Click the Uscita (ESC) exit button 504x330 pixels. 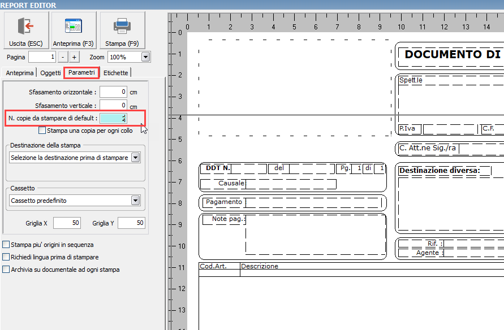pos(26,31)
